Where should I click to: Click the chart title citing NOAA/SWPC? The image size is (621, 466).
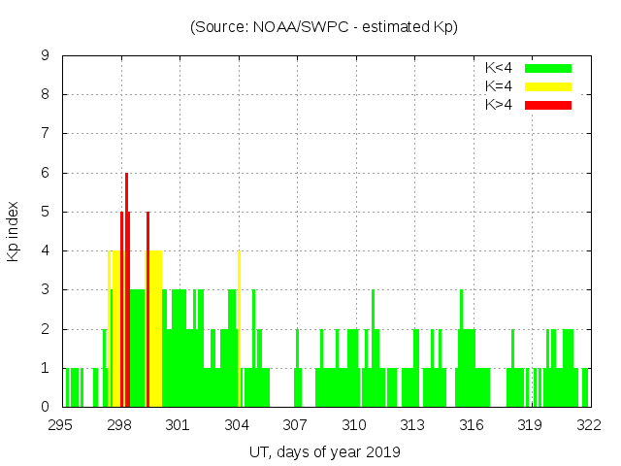coord(323,27)
